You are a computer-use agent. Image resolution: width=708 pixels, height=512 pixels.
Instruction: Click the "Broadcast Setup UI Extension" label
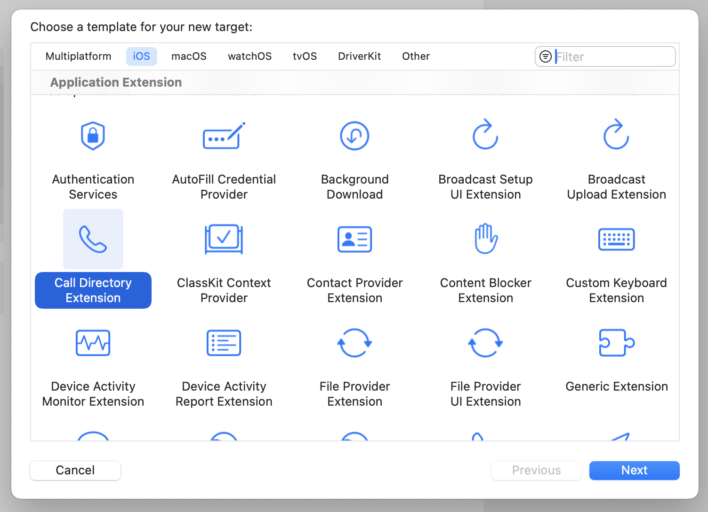click(x=486, y=187)
